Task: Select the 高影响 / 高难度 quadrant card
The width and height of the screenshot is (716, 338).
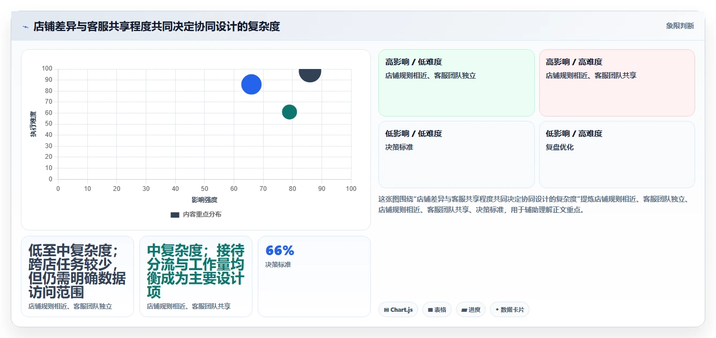Action: [617, 83]
